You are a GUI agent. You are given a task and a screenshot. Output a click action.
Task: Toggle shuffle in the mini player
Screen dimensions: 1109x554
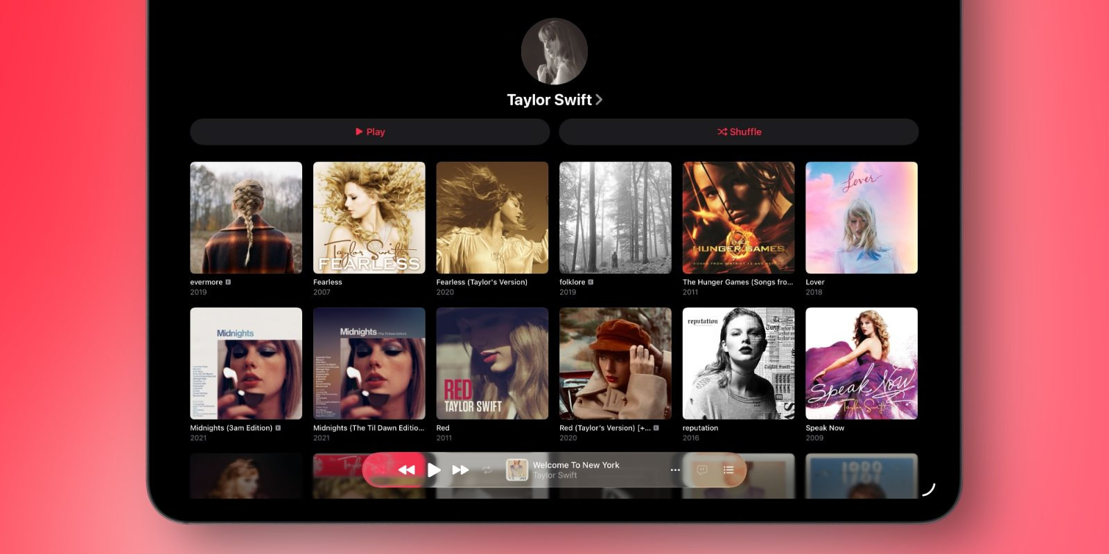tap(379, 470)
